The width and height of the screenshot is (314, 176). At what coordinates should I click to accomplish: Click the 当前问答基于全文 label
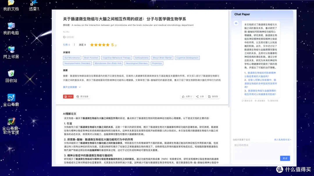(242, 140)
